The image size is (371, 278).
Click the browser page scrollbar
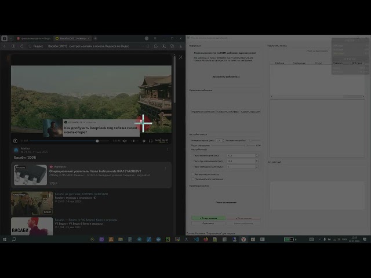click(x=174, y=79)
